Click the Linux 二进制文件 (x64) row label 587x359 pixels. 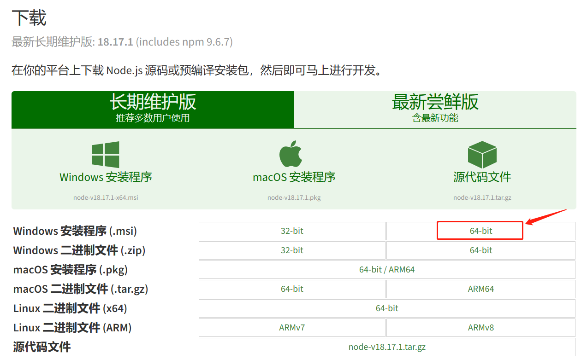pyautogui.click(x=70, y=308)
